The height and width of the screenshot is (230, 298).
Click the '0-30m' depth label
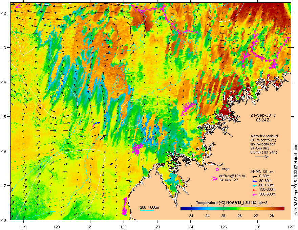pyautogui.click(x=264, y=176)
